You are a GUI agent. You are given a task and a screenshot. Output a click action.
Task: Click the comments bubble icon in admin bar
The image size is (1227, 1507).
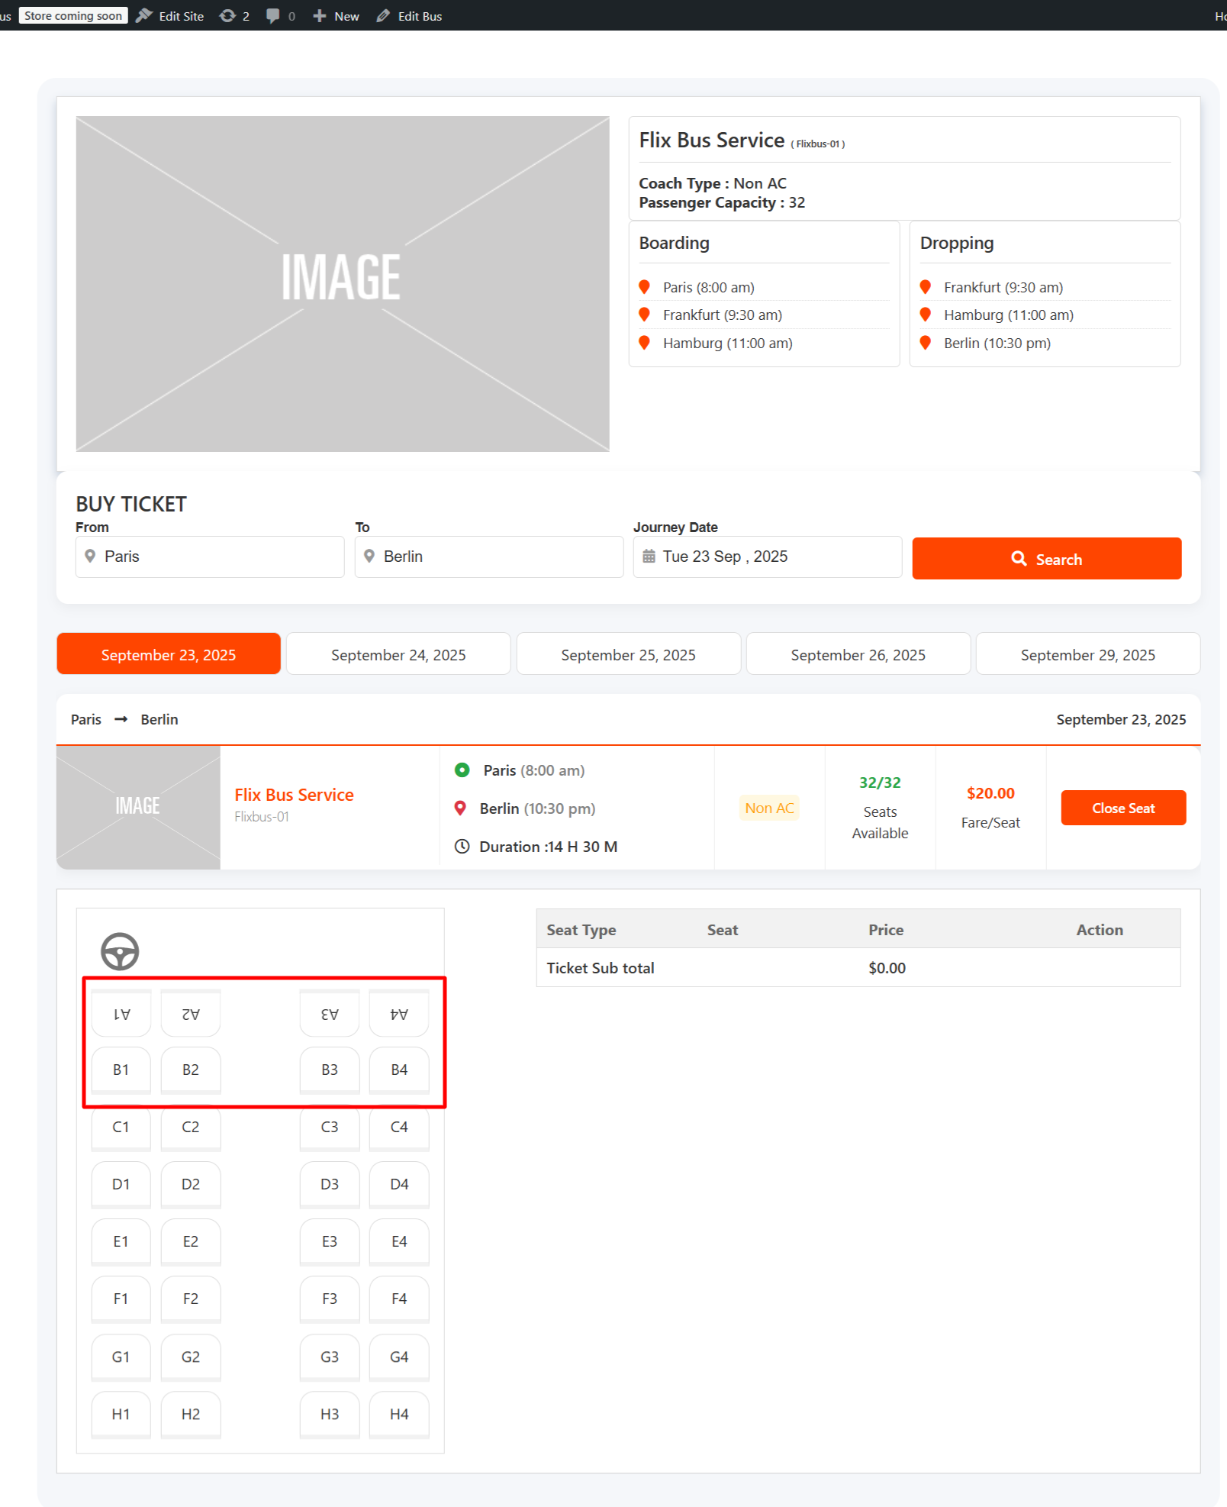pos(272,16)
